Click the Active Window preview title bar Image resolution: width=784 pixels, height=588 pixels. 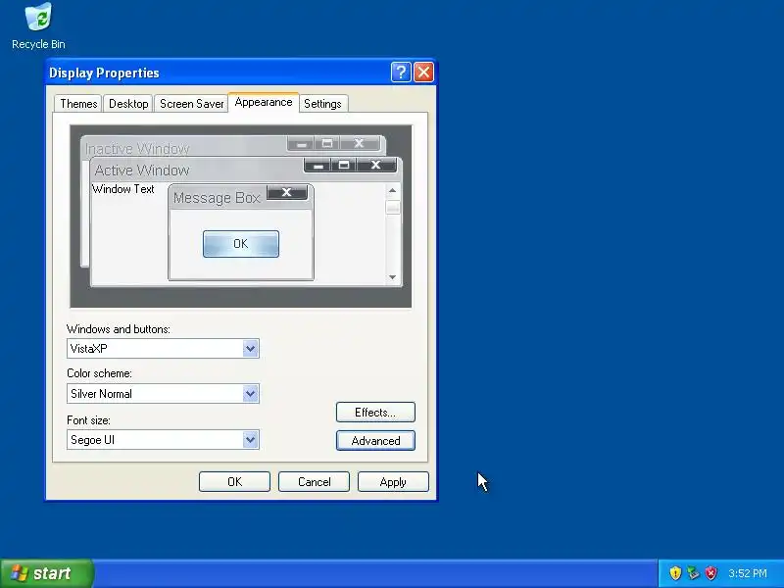click(245, 170)
